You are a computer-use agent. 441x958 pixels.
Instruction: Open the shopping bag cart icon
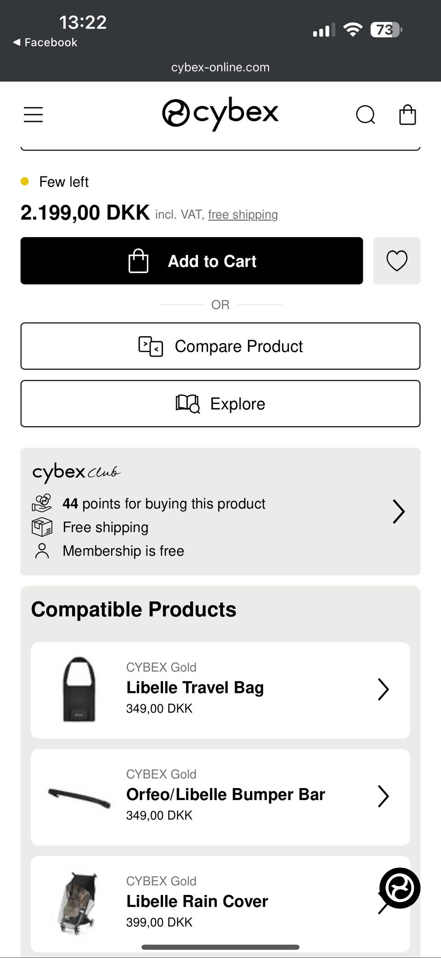click(407, 115)
